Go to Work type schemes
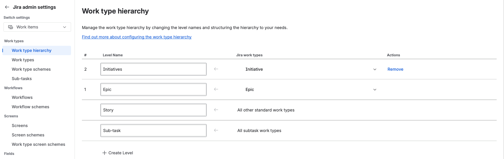The image size is (504, 159). pos(31,69)
